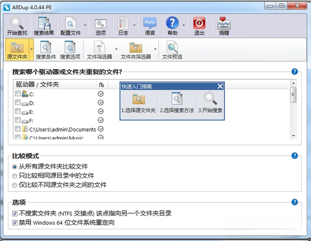Image resolution: width=311 pixels, height=241 pixels.
Task: Check the C:\Users\admin\Documents checkbox
Action: coord(18,129)
